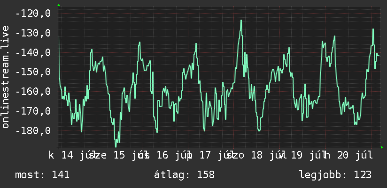Click the '19' date label on X axis

click(x=297, y=155)
